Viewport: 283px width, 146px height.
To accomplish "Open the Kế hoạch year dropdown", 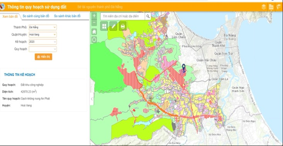I will pyautogui.click(x=43, y=42).
